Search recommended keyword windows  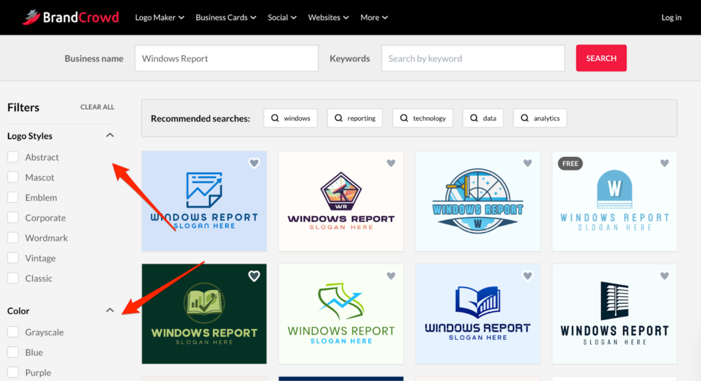pyautogui.click(x=290, y=118)
